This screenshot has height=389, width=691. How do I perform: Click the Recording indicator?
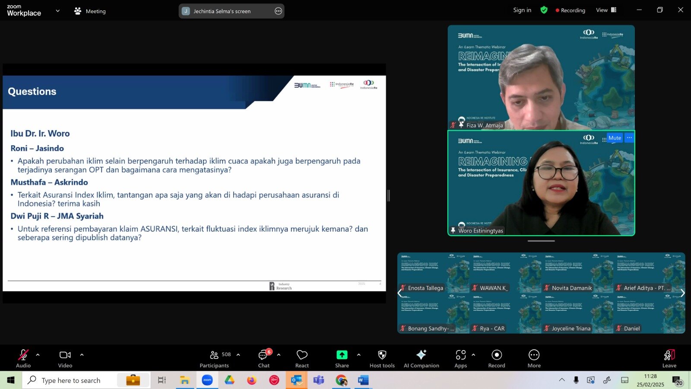[x=570, y=10]
